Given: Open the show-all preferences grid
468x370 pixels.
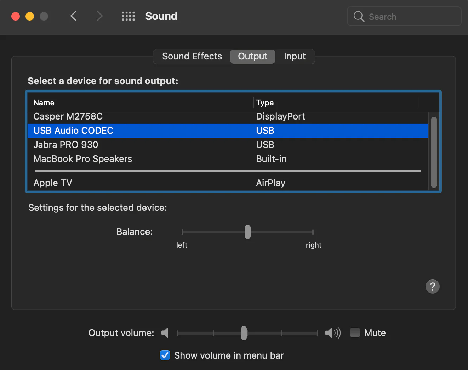Looking at the screenshot, I should pyautogui.click(x=128, y=16).
